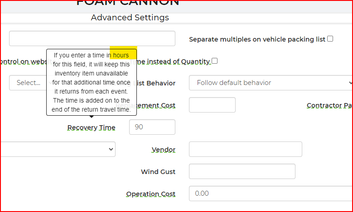Click the Vendor label

(x=163, y=150)
